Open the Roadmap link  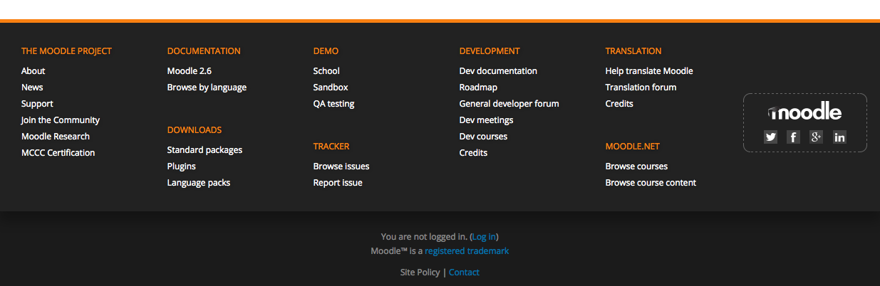click(478, 88)
